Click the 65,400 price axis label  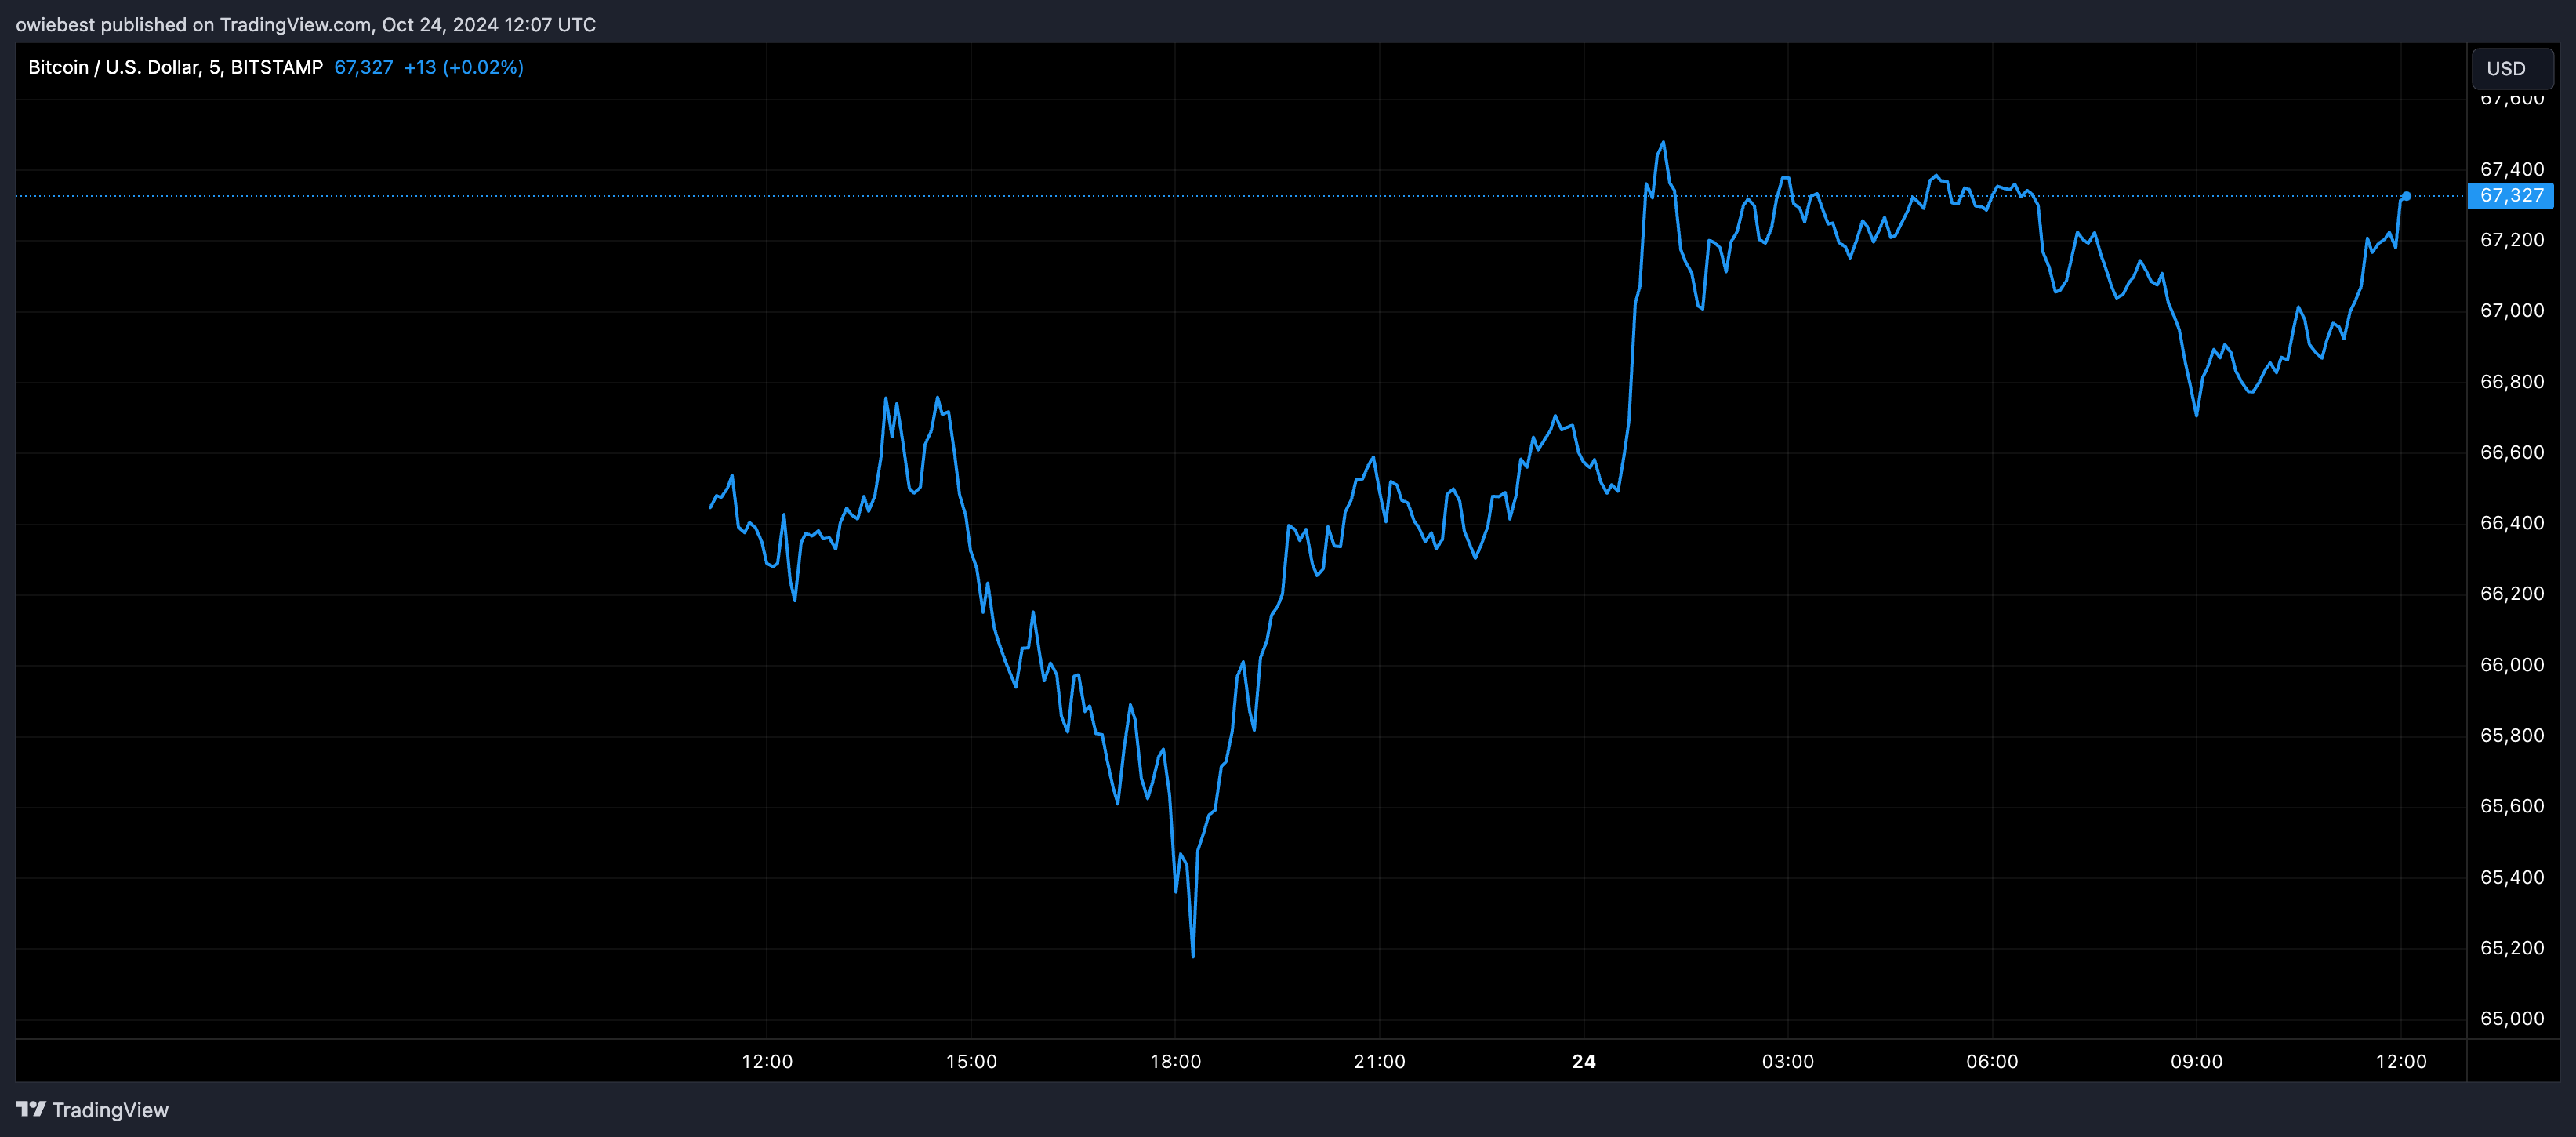(2512, 877)
